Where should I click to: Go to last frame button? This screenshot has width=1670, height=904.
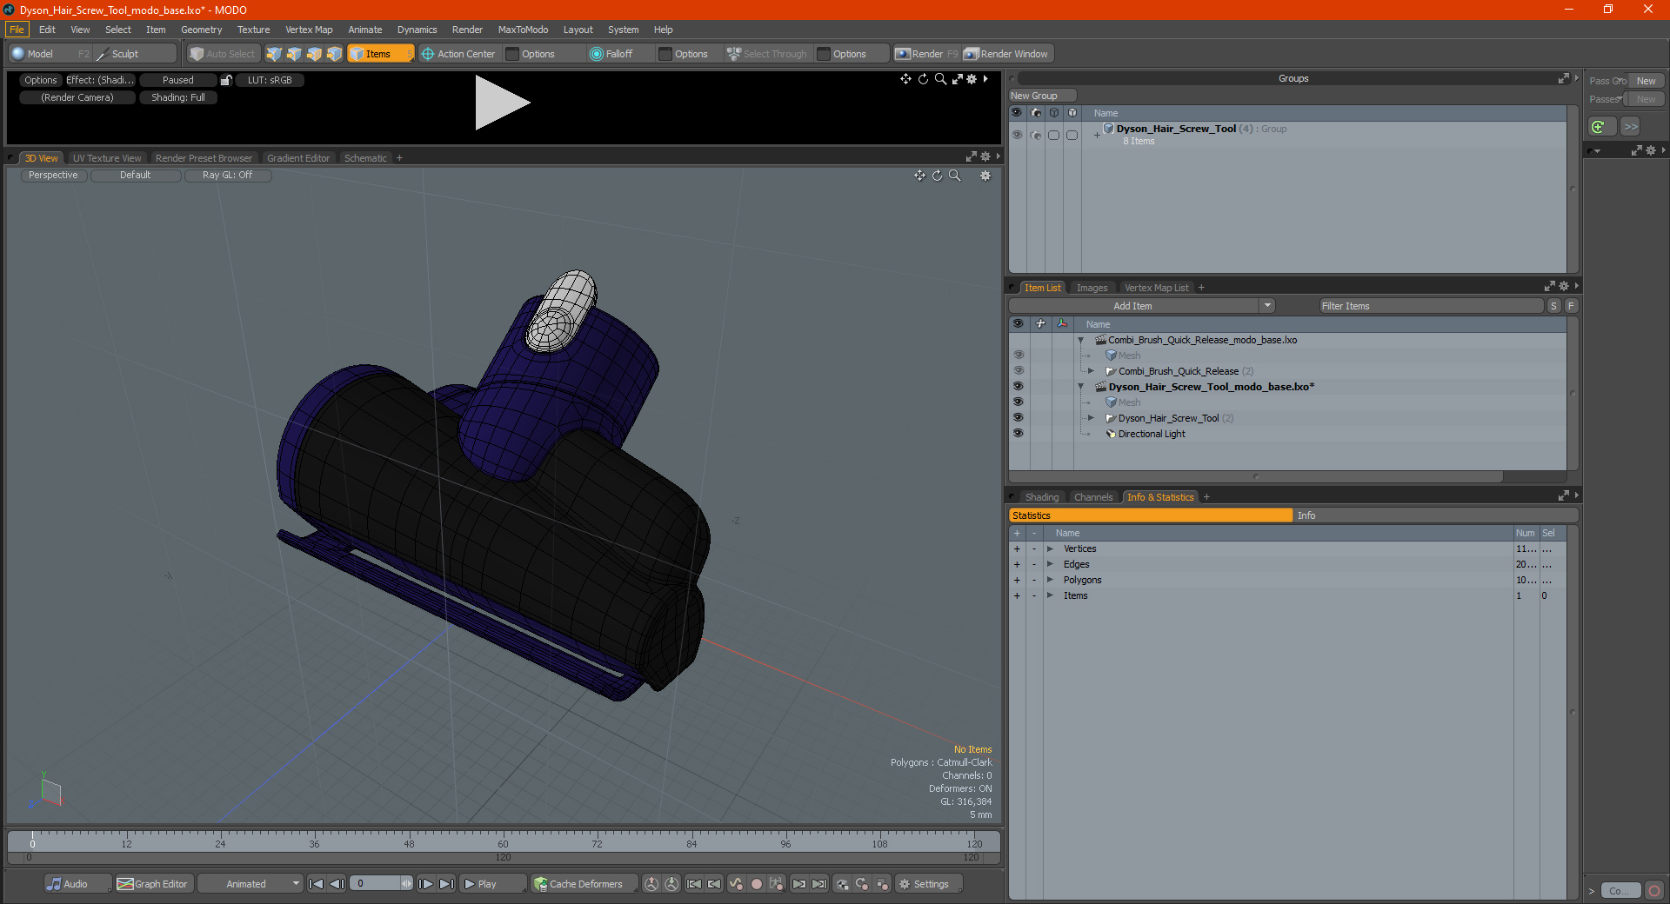tap(446, 884)
